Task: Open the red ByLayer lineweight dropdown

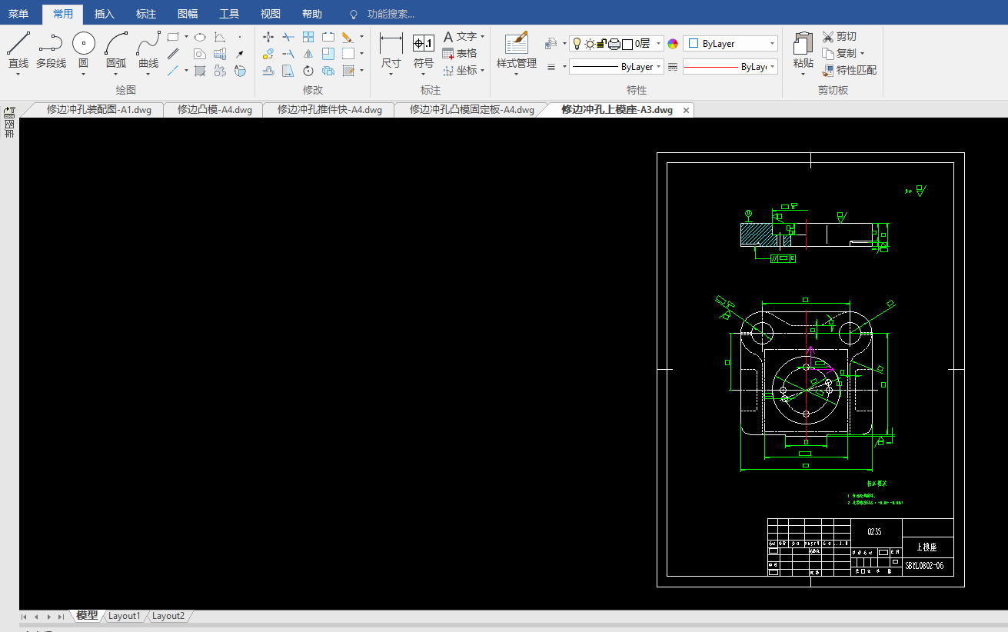Action: pos(730,67)
